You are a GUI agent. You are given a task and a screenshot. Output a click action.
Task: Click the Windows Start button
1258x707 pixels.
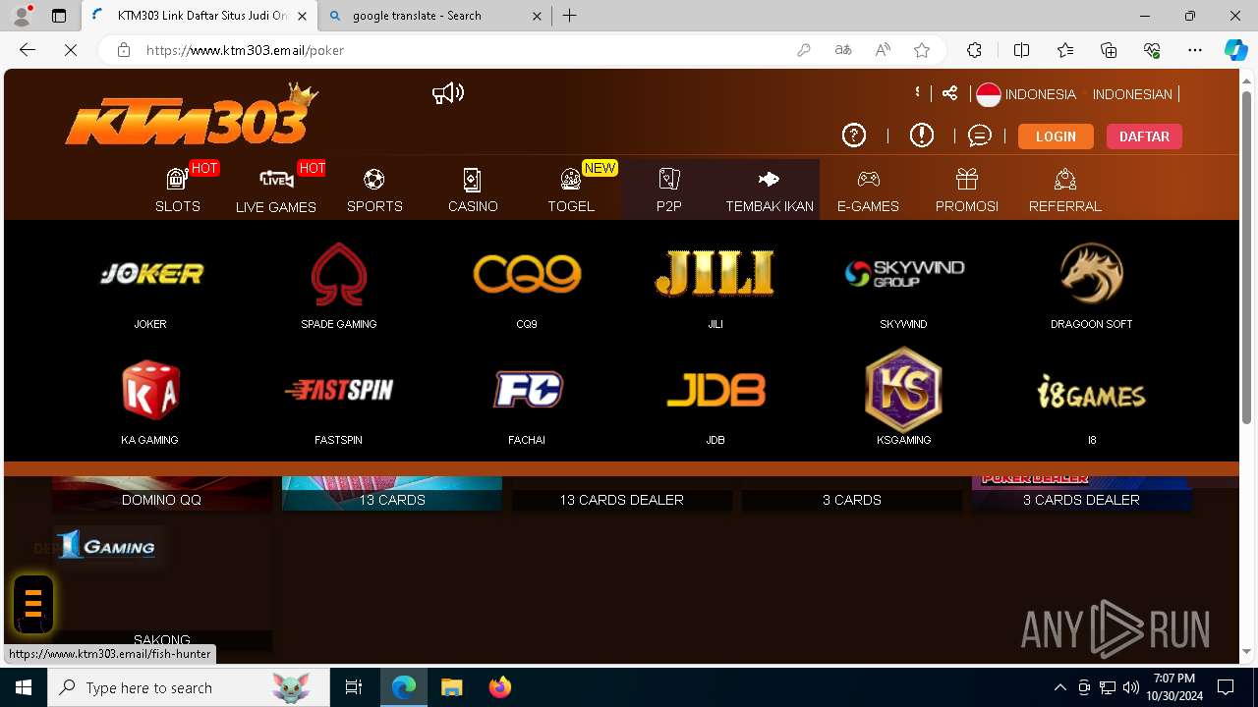[x=24, y=687]
